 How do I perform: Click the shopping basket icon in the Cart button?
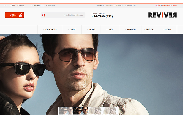[x=20, y=15]
